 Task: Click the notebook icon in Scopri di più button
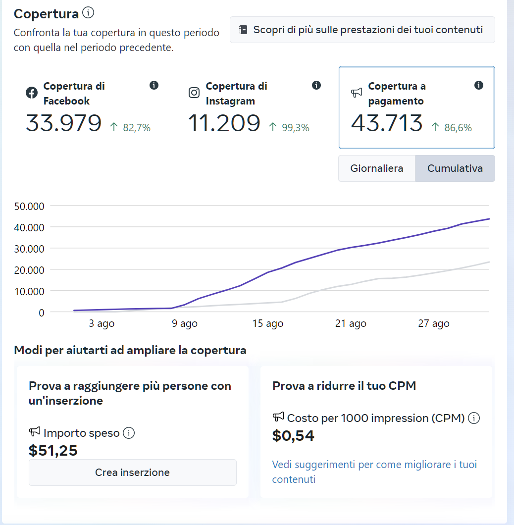pyautogui.click(x=243, y=30)
